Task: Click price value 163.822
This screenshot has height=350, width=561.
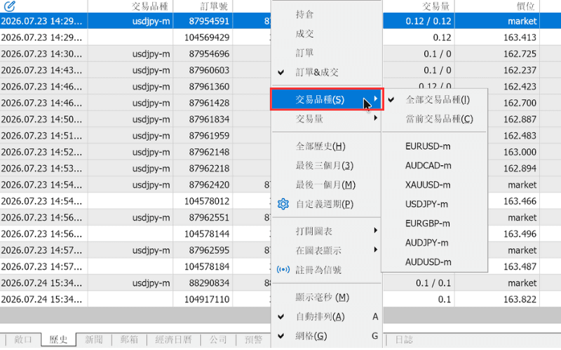Action: [520, 300]
